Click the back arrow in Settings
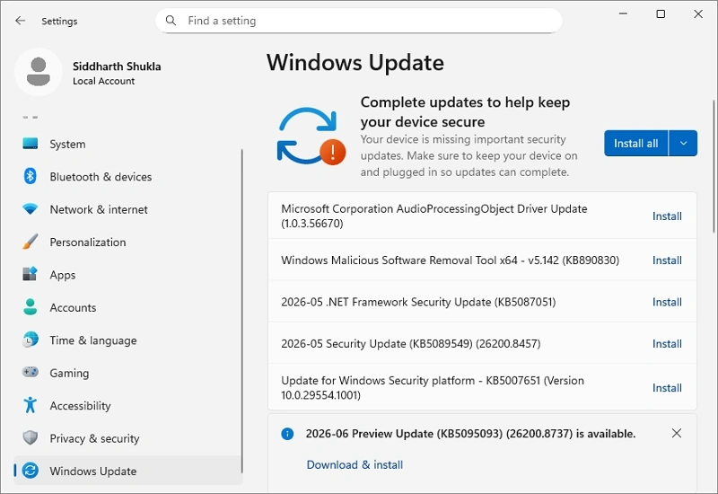This screenshot has width=718, height=494. coord(20,21)
